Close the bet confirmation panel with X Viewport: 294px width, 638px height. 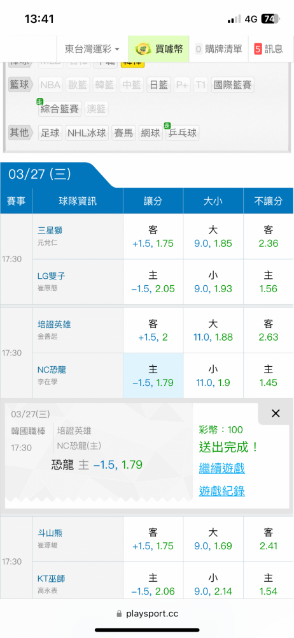click(276, 414)
